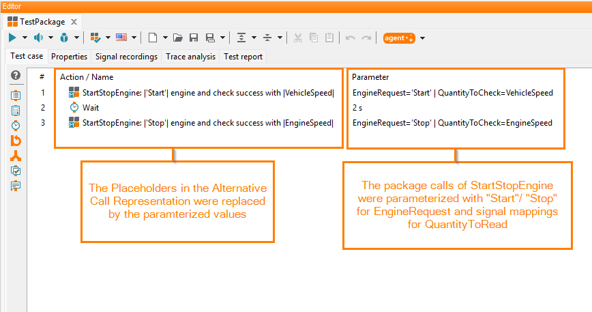The height and width of the screenshot is (312, 592).
Task: Close the TestPackage tab
Action: tap(74, 22)
